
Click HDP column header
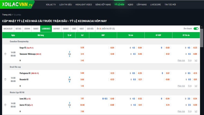tap(103, 35)
